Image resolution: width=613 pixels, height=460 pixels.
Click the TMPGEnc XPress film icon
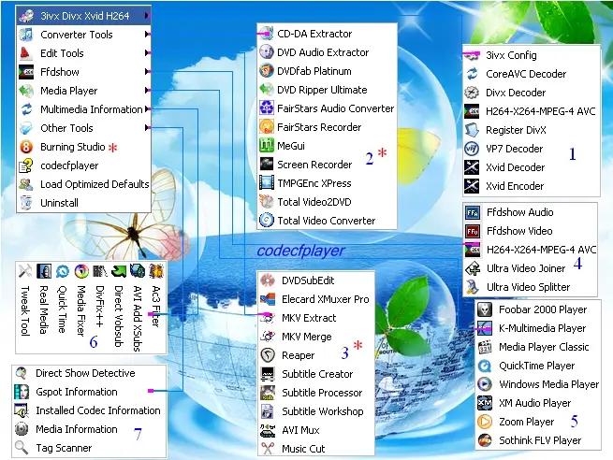267,182
